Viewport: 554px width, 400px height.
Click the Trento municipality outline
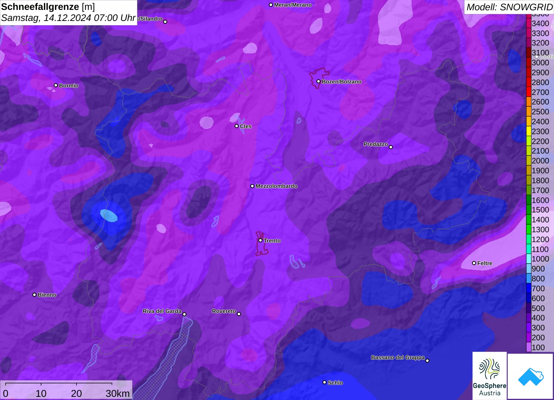tap(261, 244)
